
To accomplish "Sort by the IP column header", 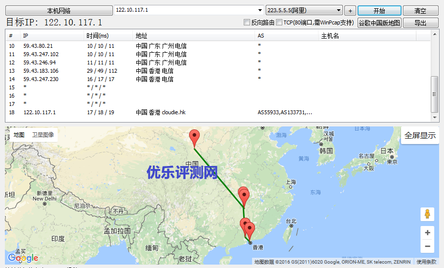I will pos(52,36).
